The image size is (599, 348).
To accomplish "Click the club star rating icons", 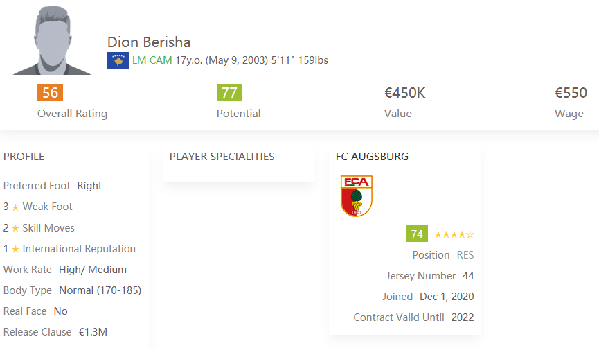I will click(x=454, y=234).
